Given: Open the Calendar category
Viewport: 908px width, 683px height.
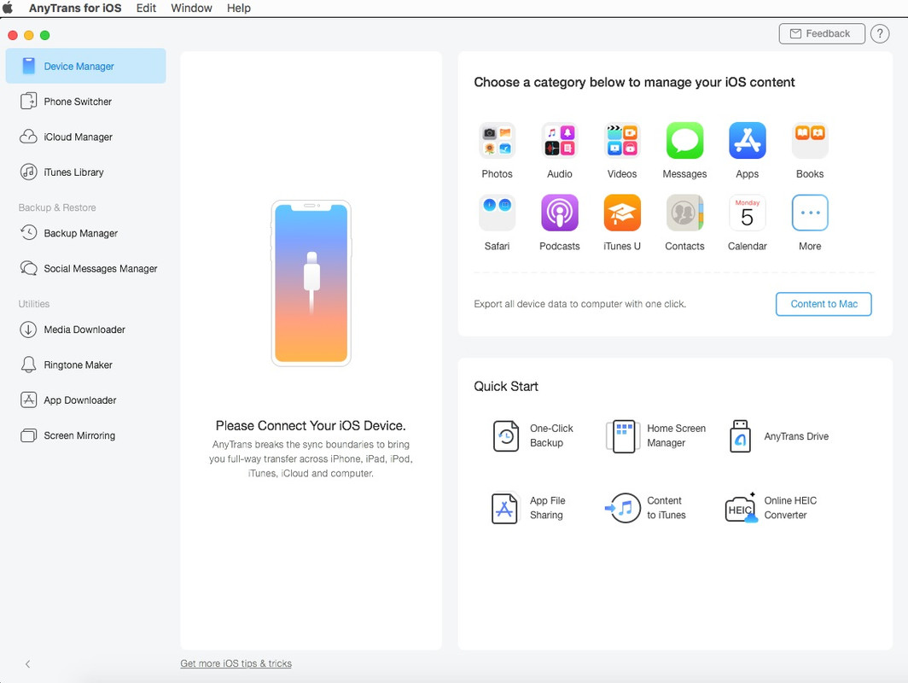Looking at the screenshot, I should point(747,213).
